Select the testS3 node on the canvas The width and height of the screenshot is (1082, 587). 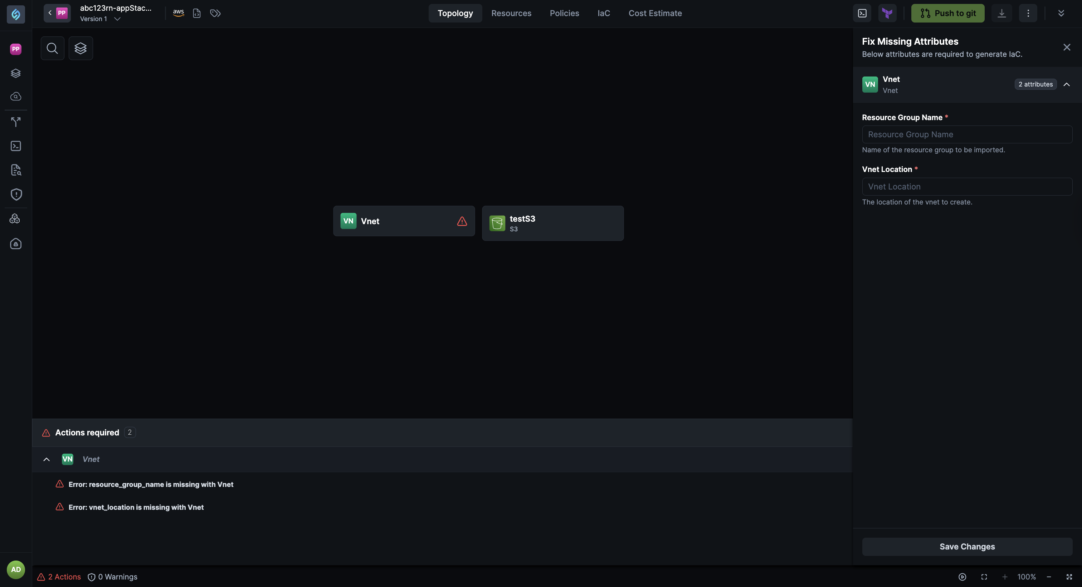(552, 223)
